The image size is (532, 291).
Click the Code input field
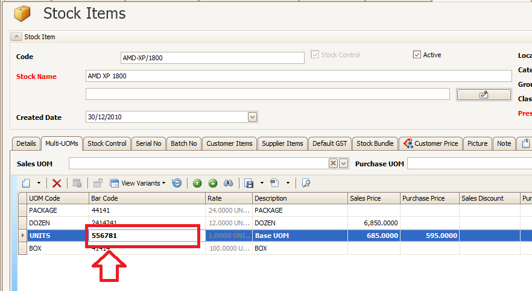(x=212, y=58)
